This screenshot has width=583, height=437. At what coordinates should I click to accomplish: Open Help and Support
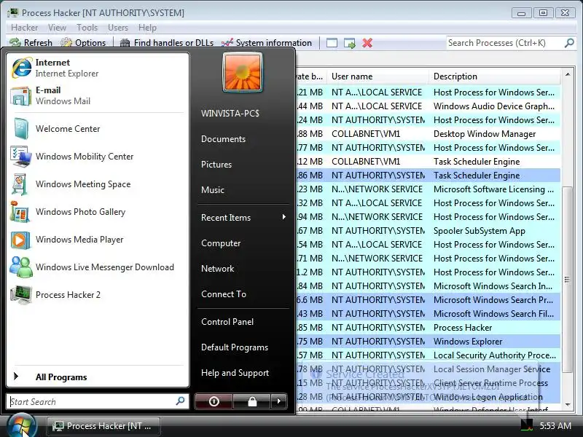[x=243, y=373]
